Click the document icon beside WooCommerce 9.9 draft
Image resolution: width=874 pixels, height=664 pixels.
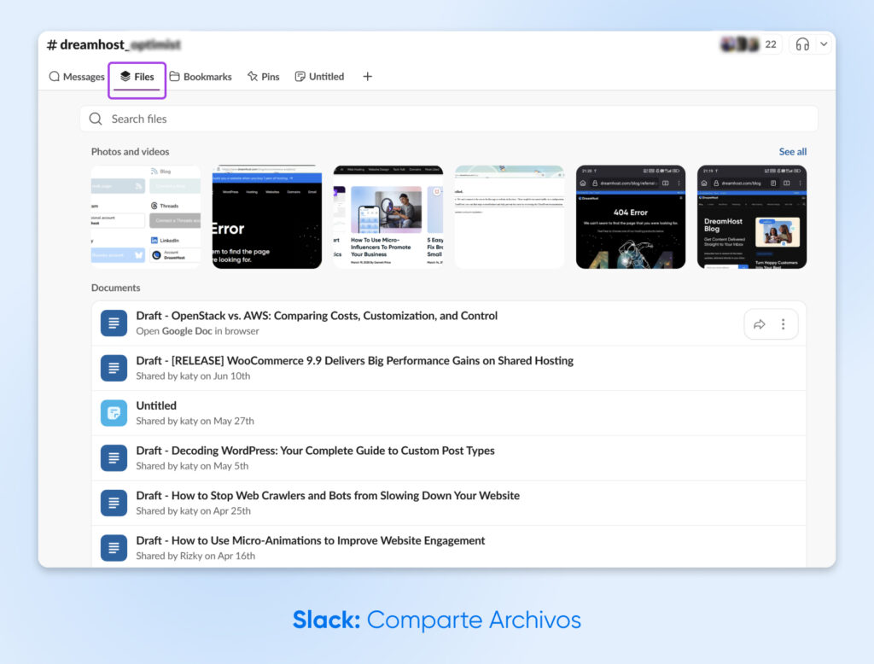coord(114,368)
